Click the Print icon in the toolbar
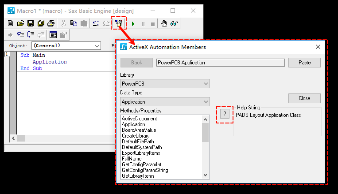Screen dimensions: 338x194 click(x=51, y=23)
